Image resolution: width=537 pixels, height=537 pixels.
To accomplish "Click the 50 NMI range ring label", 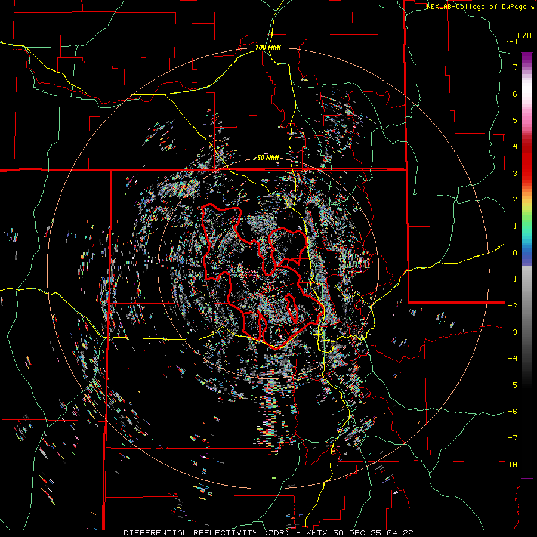I will [x=268, y=158].
